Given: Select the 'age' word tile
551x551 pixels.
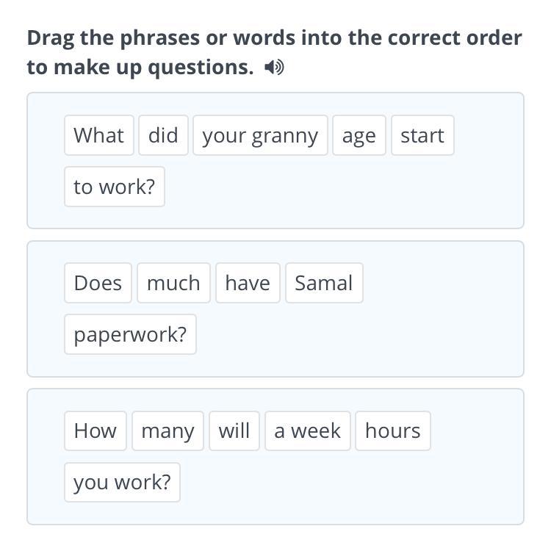Looking at the screenshot, I should tap(359, 135).
